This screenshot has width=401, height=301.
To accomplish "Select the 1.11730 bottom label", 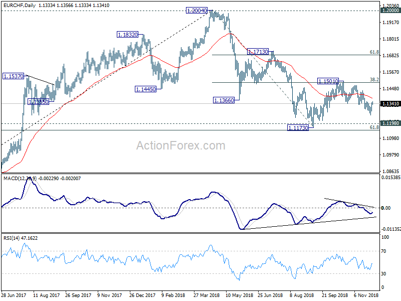I will (298, 128).
